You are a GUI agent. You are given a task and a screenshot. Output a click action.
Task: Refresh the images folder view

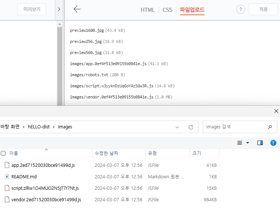click(191, 127)
